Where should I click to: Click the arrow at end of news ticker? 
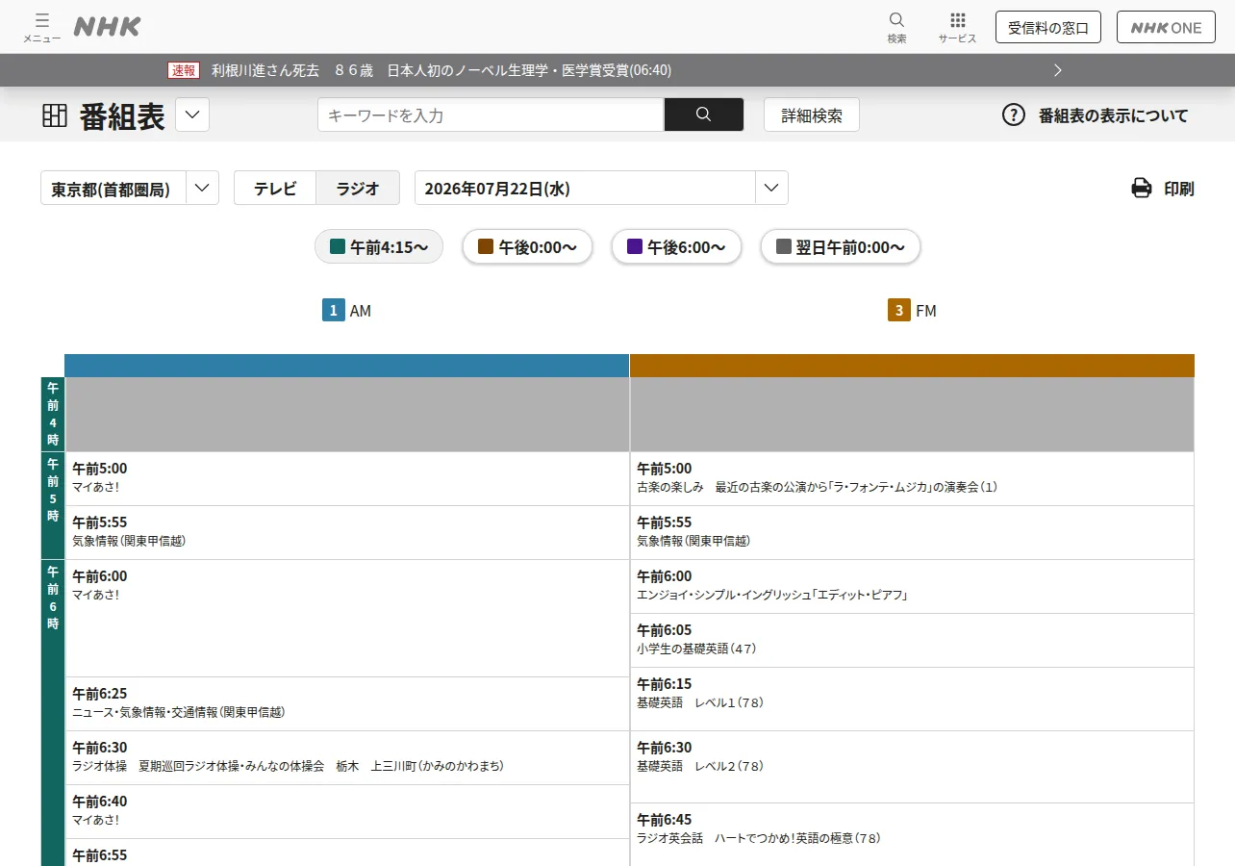click(x=1058, y=70)
